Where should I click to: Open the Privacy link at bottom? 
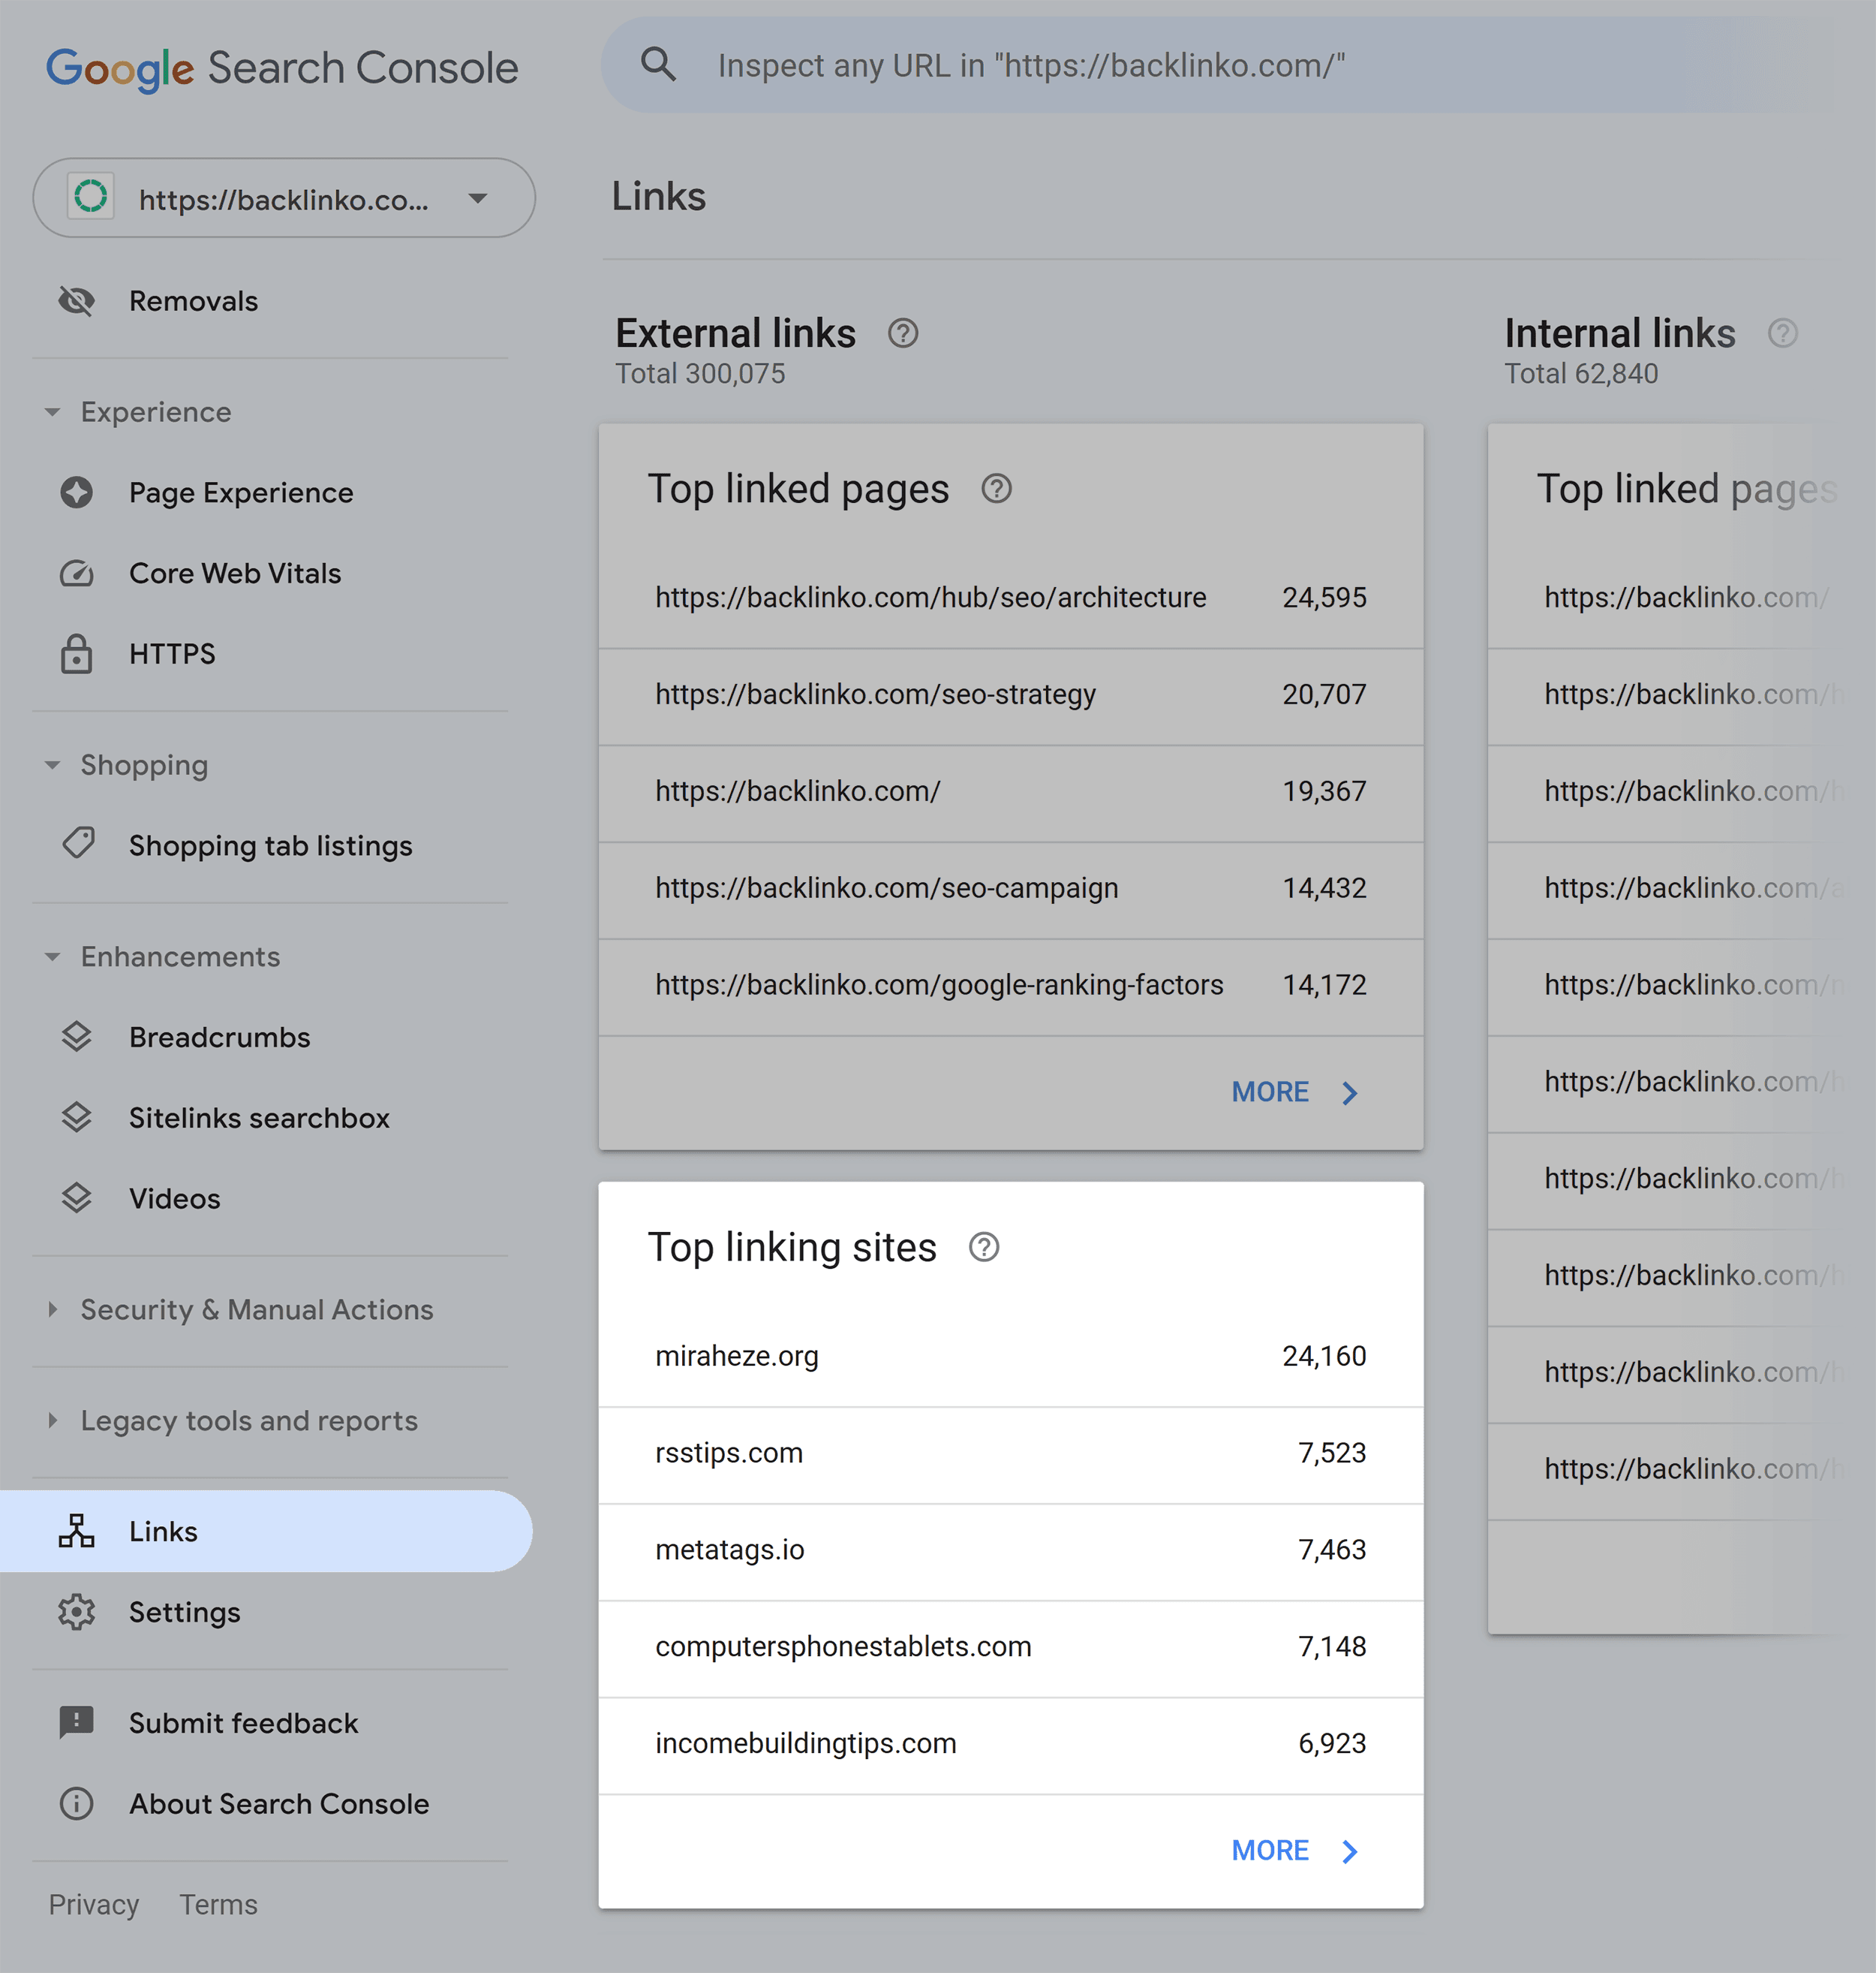tap(94, 1904)
